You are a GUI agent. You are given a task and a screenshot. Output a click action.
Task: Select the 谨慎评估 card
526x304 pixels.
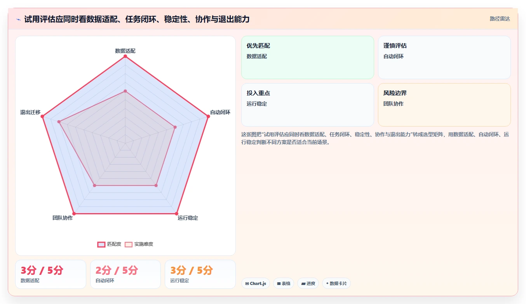444,57
